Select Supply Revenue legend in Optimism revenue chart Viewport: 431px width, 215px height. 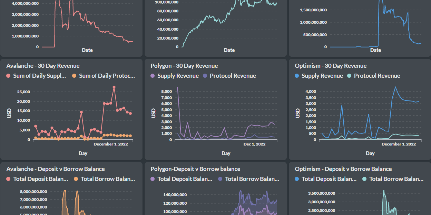(322, 76)
